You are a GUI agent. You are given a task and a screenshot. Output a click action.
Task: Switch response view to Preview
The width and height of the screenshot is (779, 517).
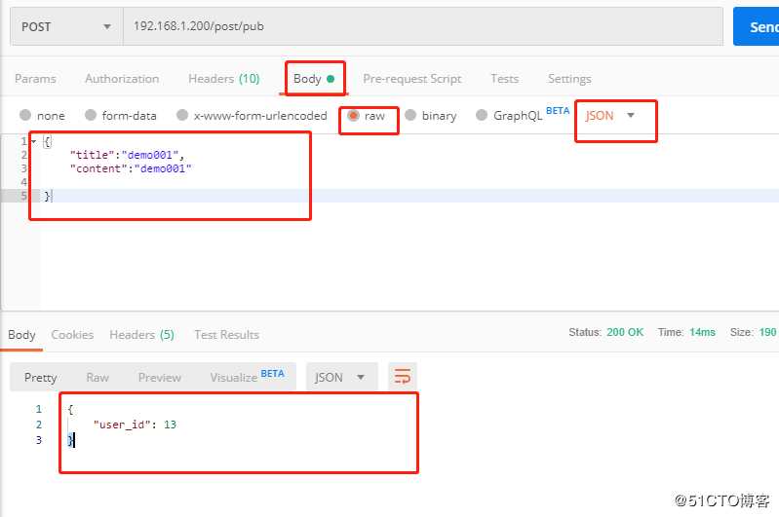coord(160,377)
